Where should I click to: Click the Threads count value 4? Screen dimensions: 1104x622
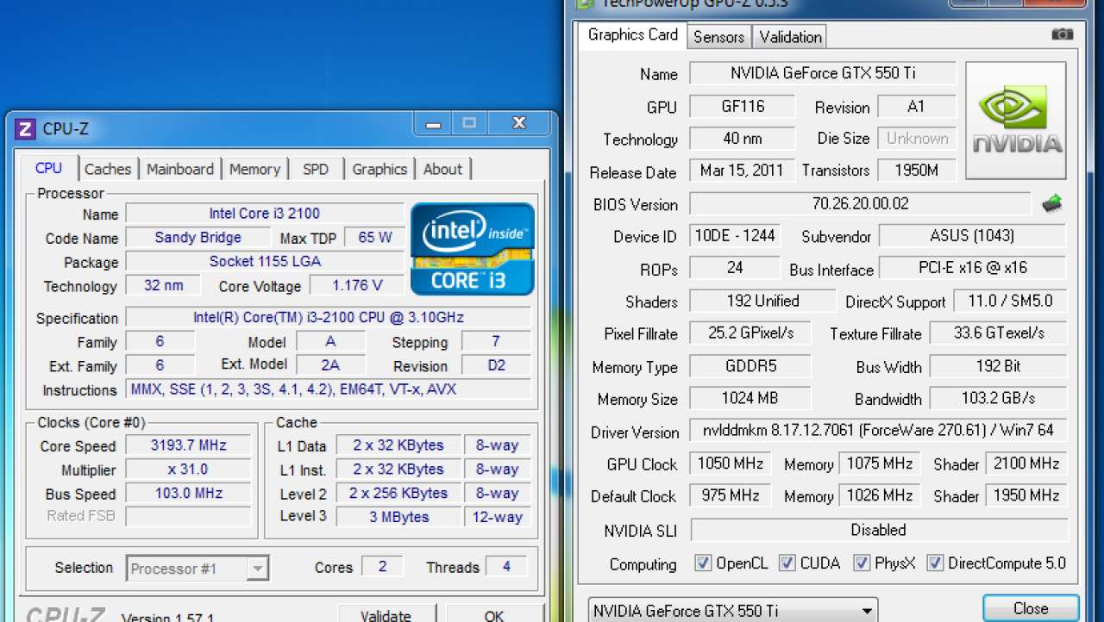coord(506,566)
